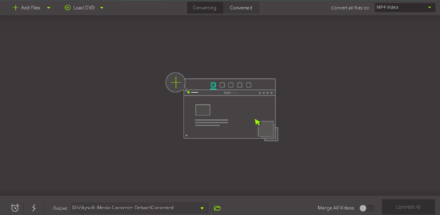Click the Output path text field
The height and width of the screenshot is (215, 440).
coord(133,208)
